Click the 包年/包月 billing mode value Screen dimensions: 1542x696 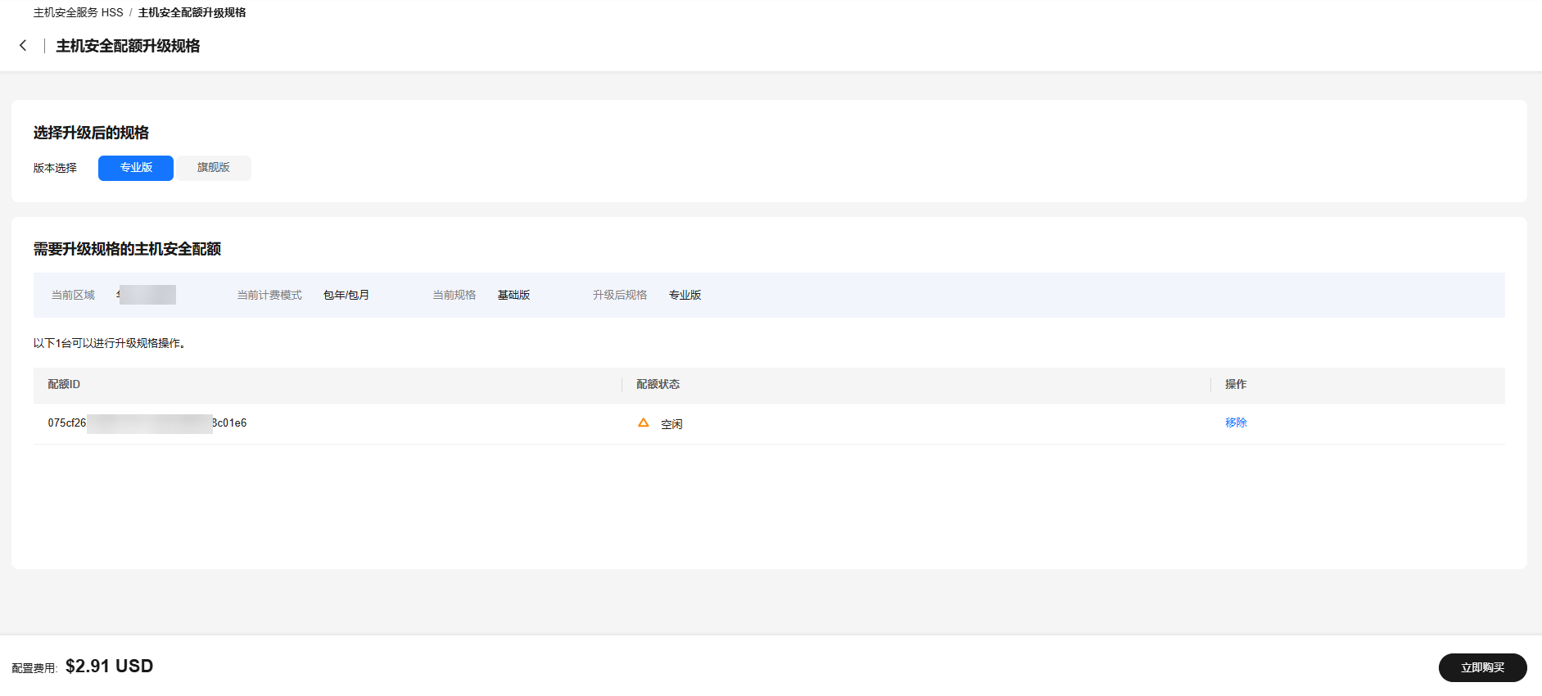tap(346, 295)
